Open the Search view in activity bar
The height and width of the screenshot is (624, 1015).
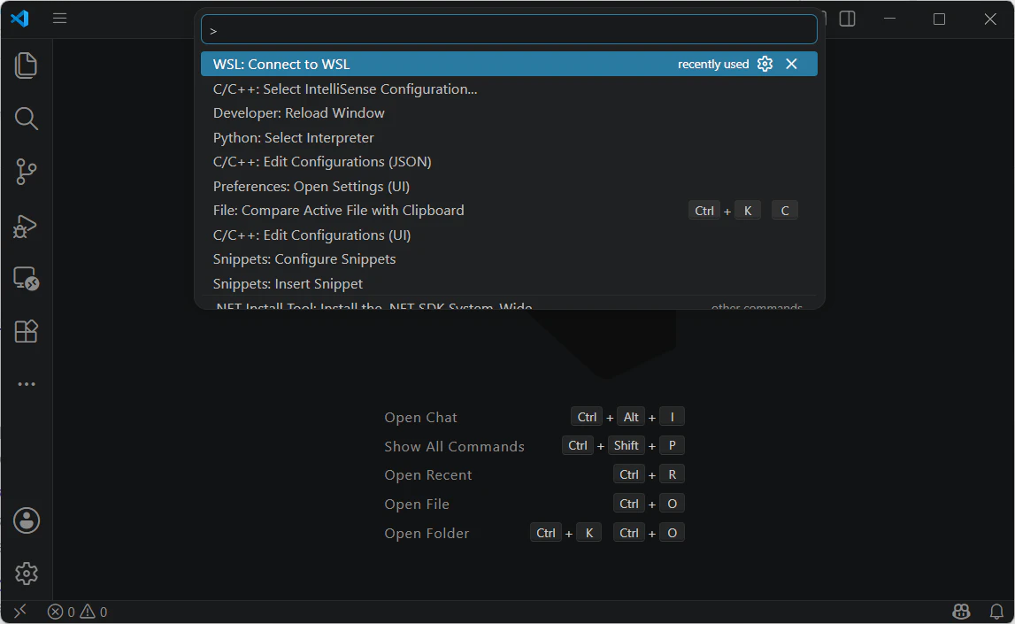26,119
